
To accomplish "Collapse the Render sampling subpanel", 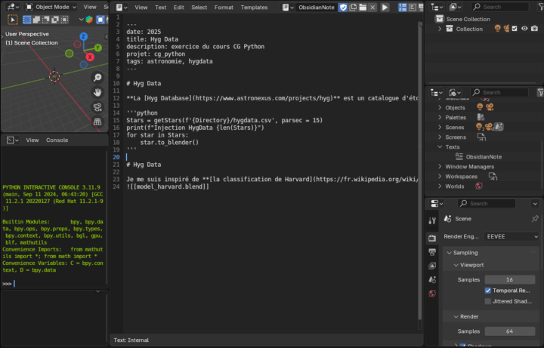I will coord(456,317).
